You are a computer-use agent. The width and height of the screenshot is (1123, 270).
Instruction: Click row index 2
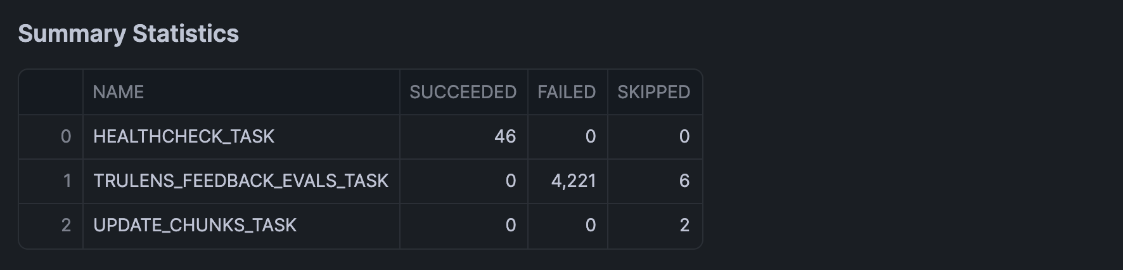pyautogui.click(x=66, y=226)
